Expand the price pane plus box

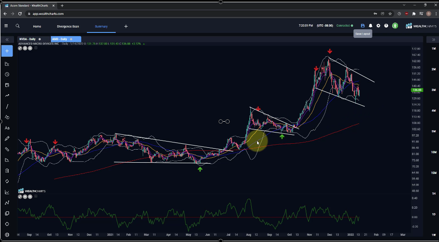coord(36,48)
